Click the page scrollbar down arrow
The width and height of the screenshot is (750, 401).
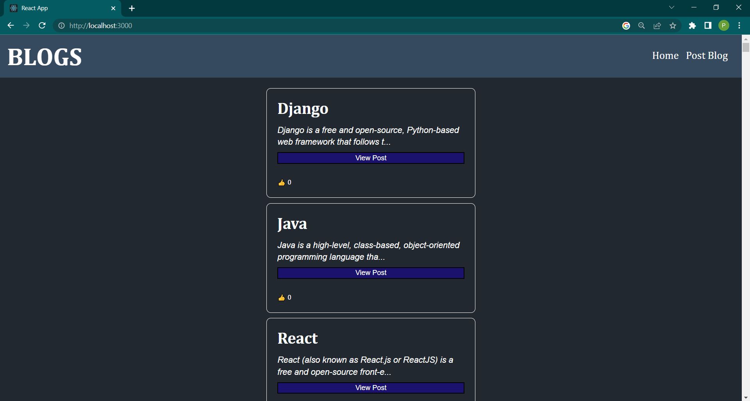pos(746,397)
